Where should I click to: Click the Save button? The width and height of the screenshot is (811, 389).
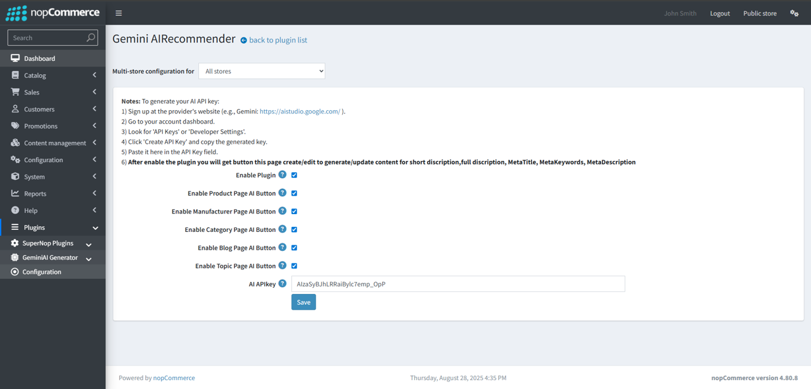click(303, 302)
